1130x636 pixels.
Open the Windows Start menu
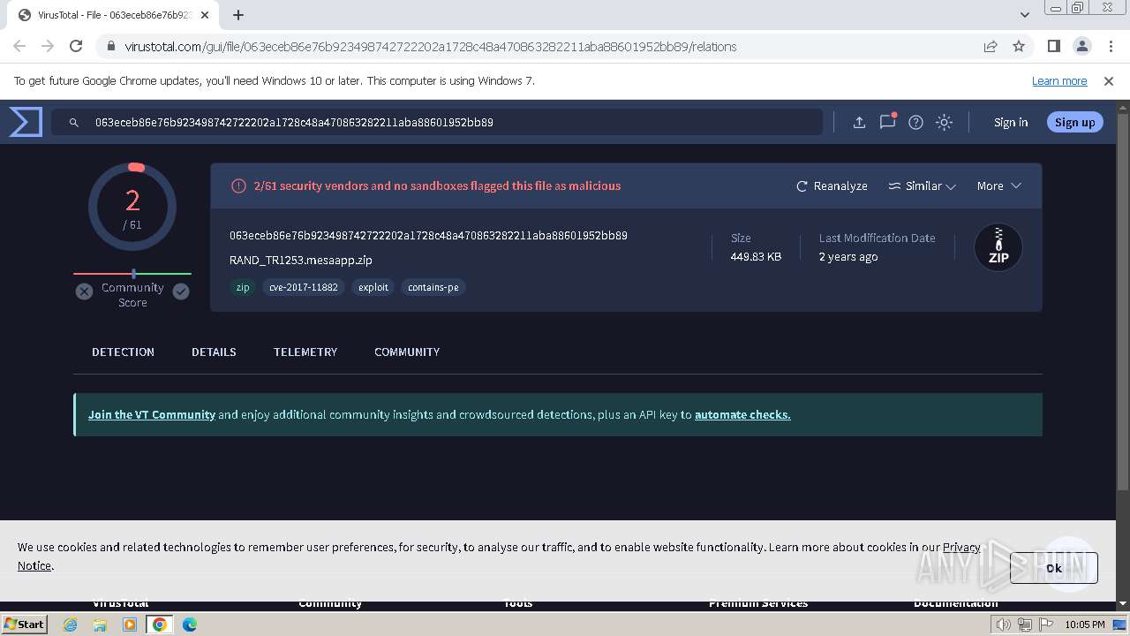(24, 625)
